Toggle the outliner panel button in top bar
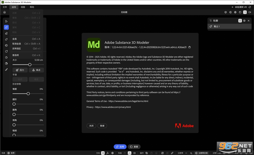The height and width of the screenshot is (155, 254). pos(245,12)
